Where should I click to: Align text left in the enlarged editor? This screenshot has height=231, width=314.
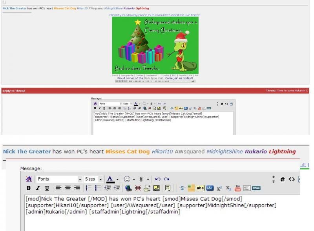tap(58, 188)
